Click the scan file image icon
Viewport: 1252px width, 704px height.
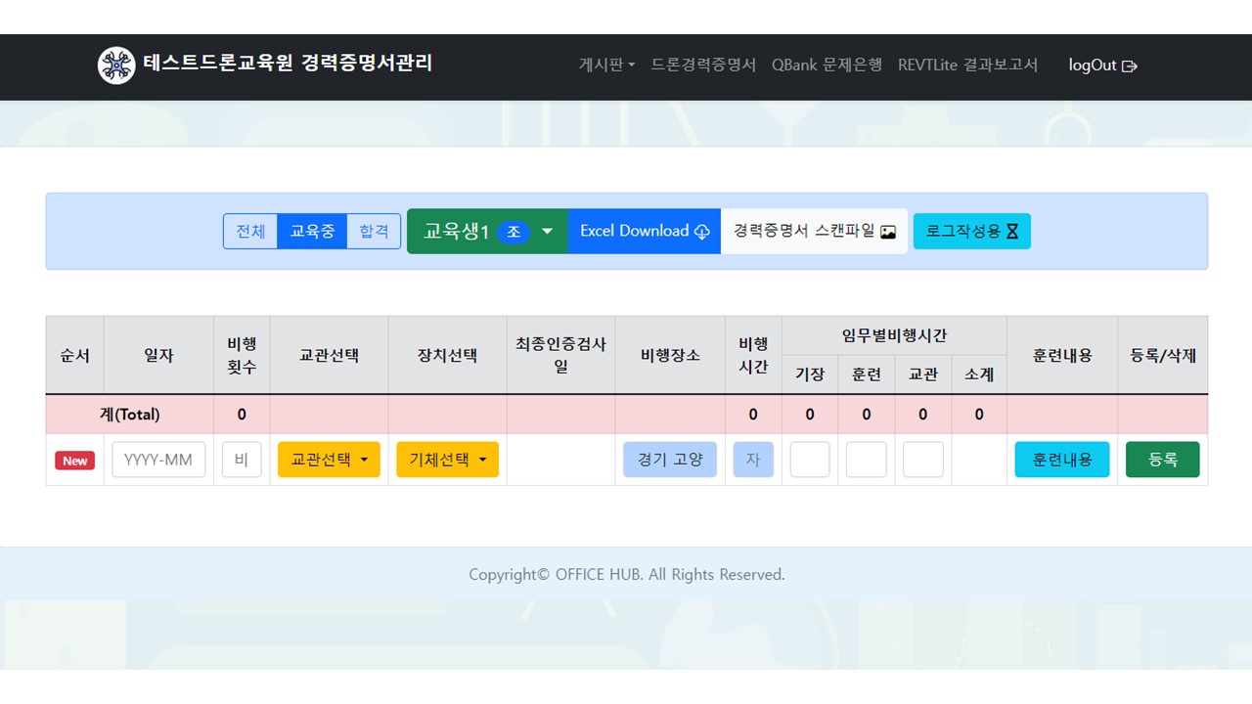[x=888, y=232]
